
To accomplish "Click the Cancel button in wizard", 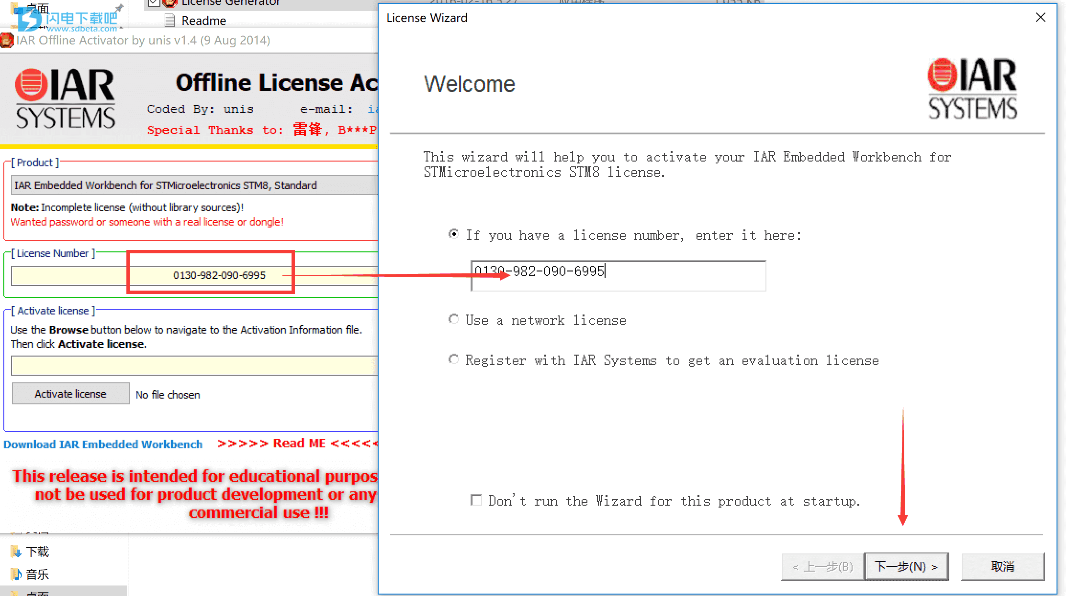I will click(x=1002, y=566).
